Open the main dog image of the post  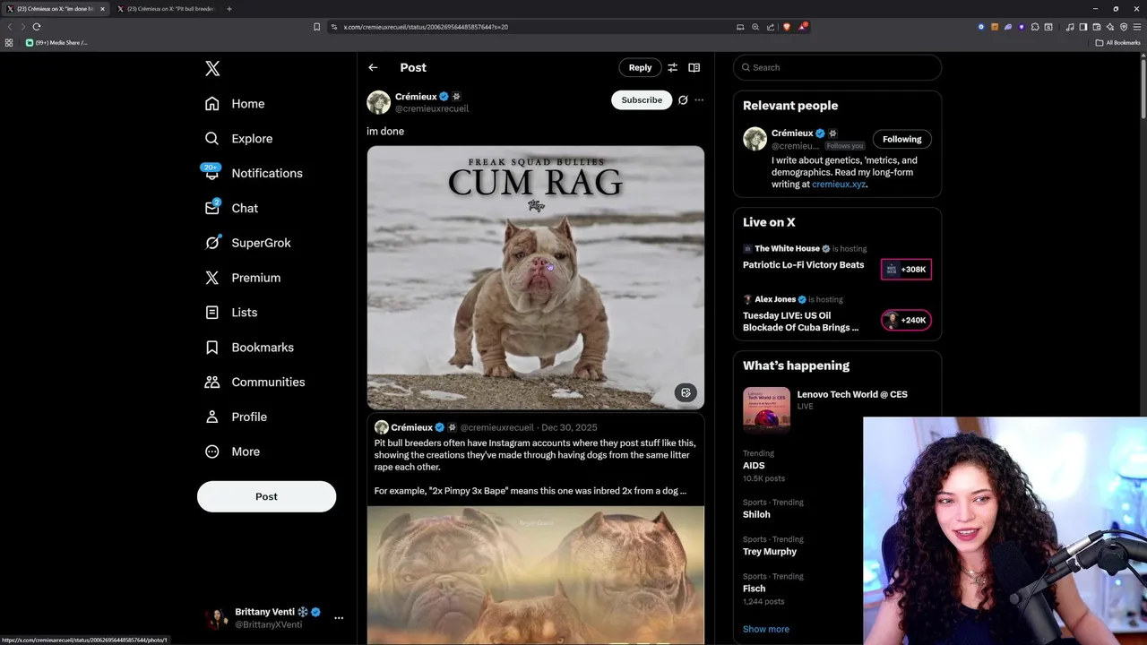pyautogui.click(x=535, y=278)
